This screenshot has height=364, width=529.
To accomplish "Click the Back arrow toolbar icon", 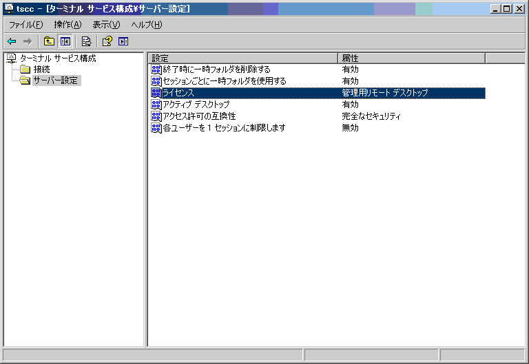I will 12,41.
